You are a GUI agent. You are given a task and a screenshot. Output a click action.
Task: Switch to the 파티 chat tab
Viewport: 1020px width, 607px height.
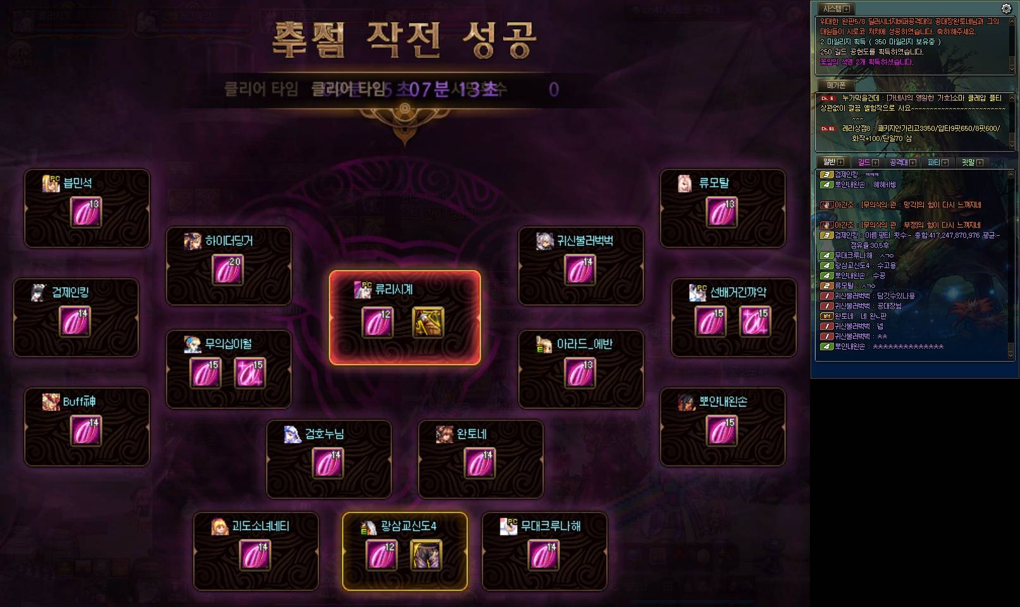coord(933,162)
